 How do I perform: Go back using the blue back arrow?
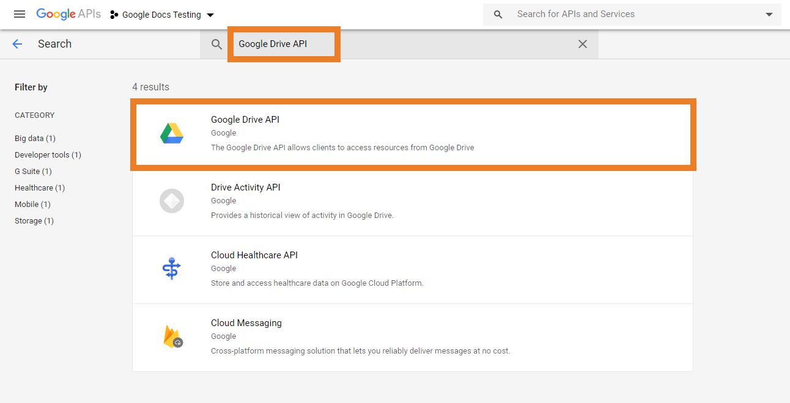[17, 44]
